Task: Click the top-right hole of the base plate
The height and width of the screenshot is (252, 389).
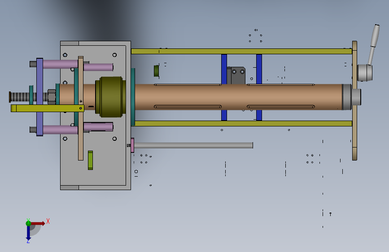Action: point(114,55)
